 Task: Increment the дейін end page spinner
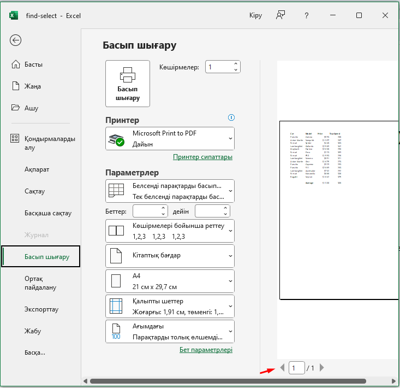225,208
